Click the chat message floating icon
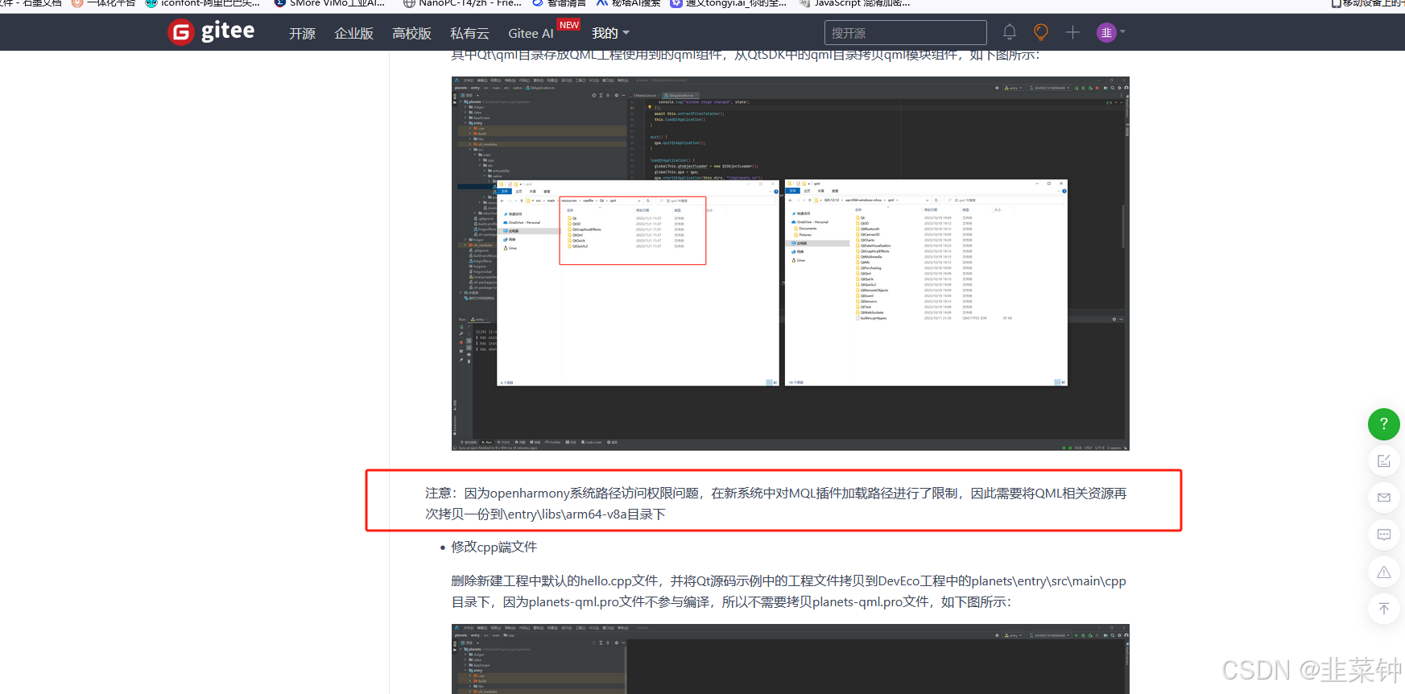1405x694 pixels. [x=1384, y=535]
